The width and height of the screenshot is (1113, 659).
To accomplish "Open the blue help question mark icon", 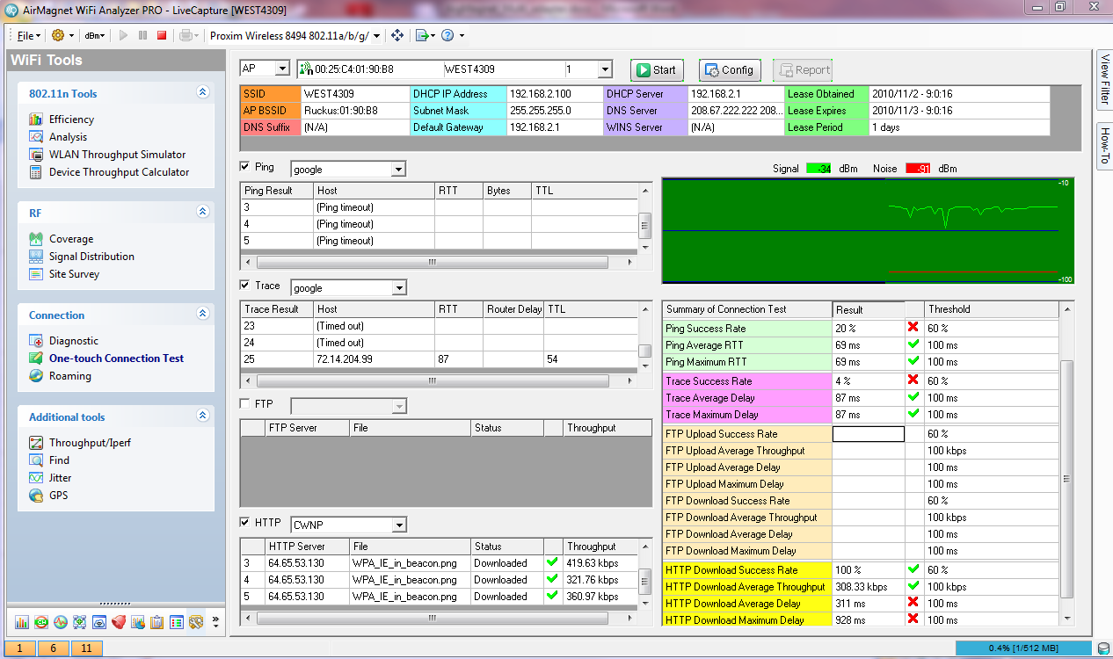I will (447, 35).
